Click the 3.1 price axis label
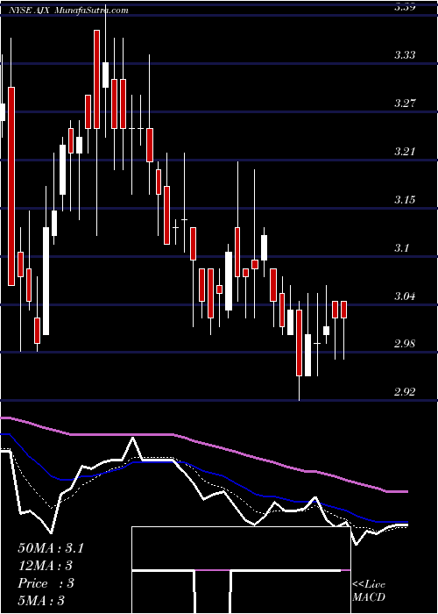The width and height of the screenshot is (438, 614). [x=402, y=248]
